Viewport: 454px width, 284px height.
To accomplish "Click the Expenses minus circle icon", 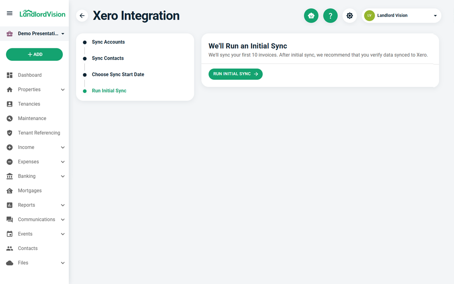I will [10, 162].
